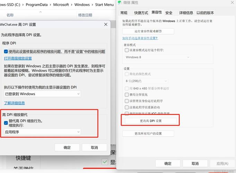Screen dimensions: 236x173
Task: Select 快捷键 in the background WeChat settings
Action: pyautogui.click(x=23, y=158)
